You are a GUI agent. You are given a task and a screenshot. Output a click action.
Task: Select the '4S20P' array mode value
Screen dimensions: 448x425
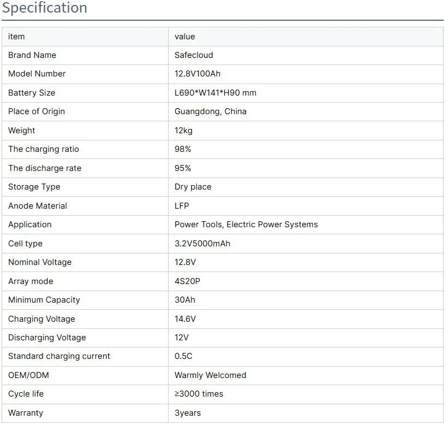point(187,281)
